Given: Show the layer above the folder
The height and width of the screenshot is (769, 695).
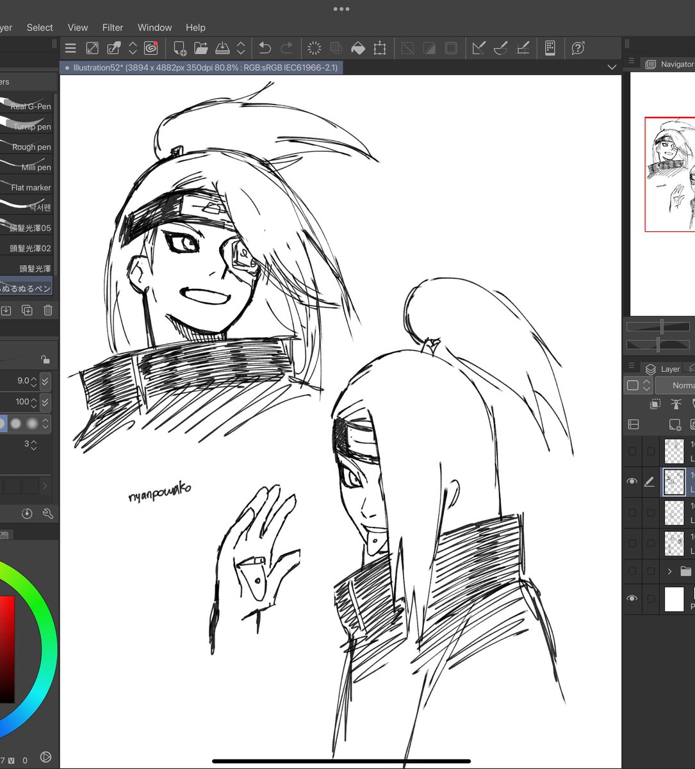Looking at the screenshot, I should point(632,543).
